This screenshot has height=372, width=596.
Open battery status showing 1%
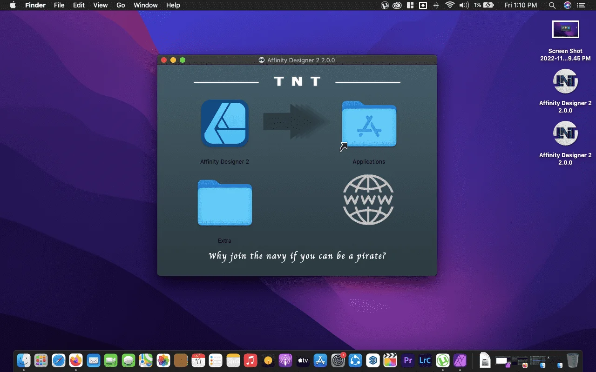click(x=484, y=5)
